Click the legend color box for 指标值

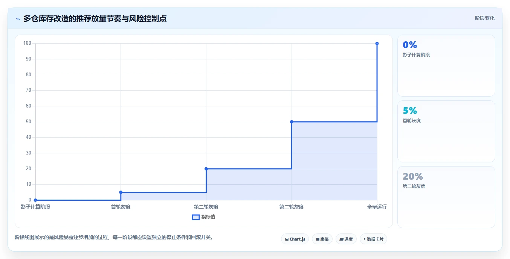pyautogui.click(x=196, y=217)
